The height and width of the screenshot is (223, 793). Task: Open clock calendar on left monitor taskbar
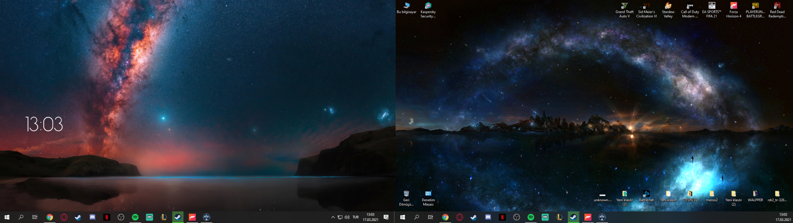pos(370,217)
